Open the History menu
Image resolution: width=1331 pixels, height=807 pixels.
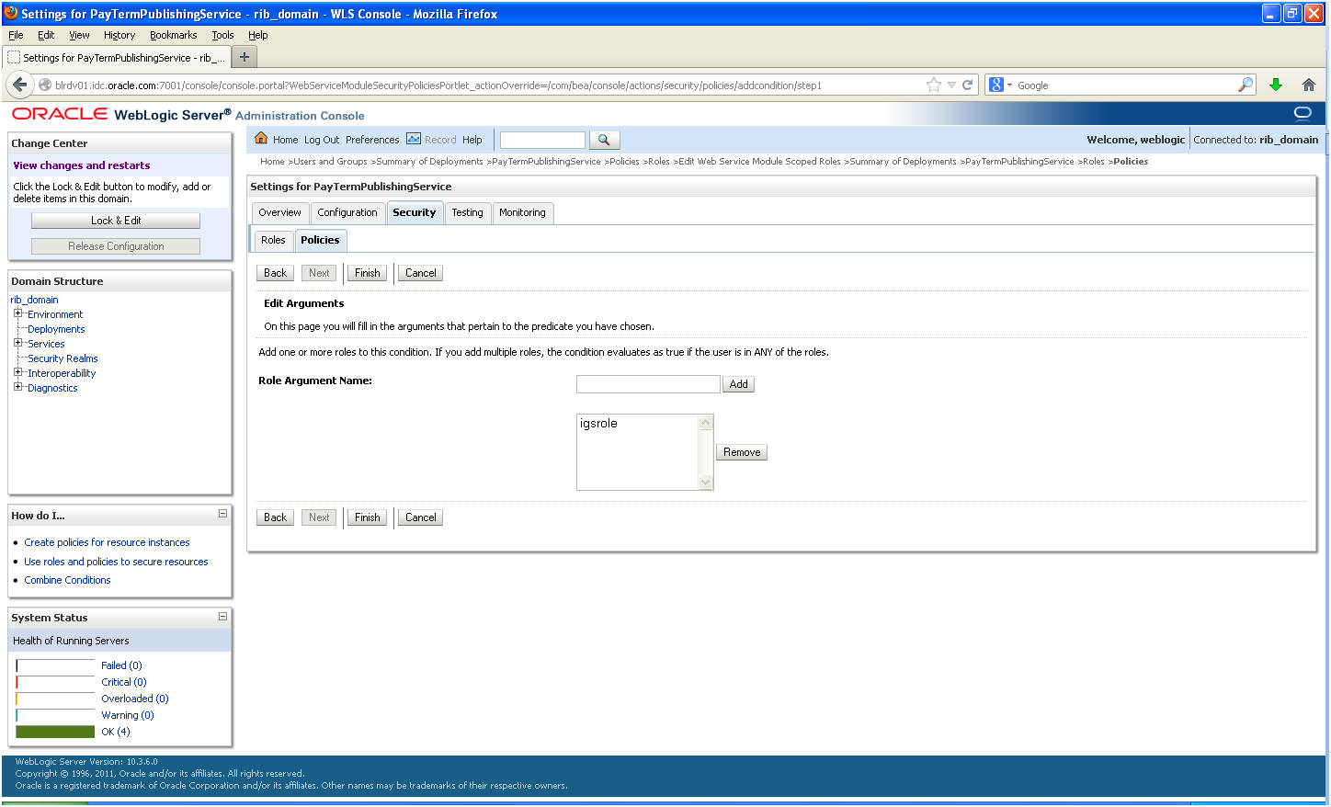click(x=119, y=35)
